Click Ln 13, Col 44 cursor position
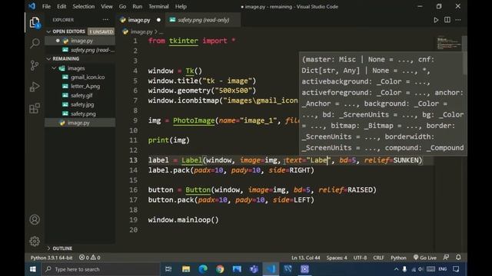This screenshot has height=276, width=492. click(x=306, y=258)
